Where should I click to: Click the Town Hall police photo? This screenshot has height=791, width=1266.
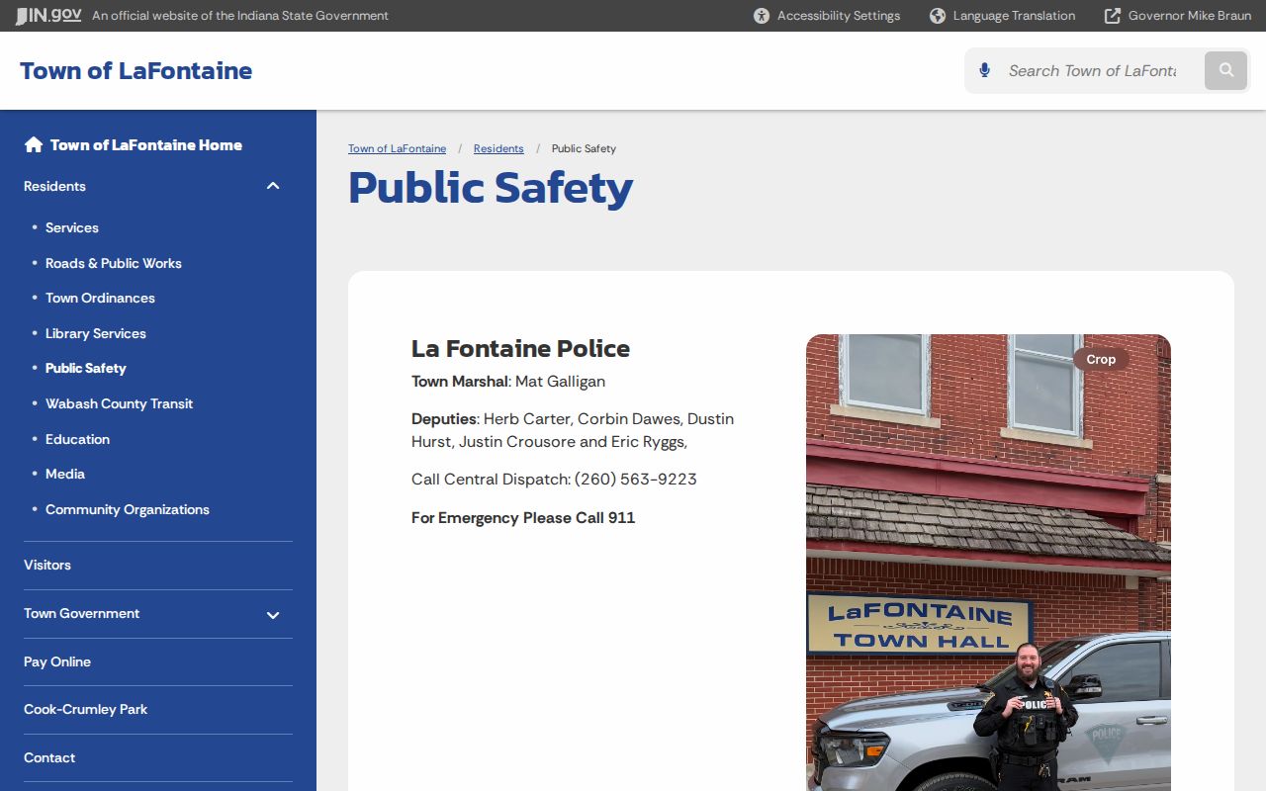pyautogui.click(x=988, y=563)
